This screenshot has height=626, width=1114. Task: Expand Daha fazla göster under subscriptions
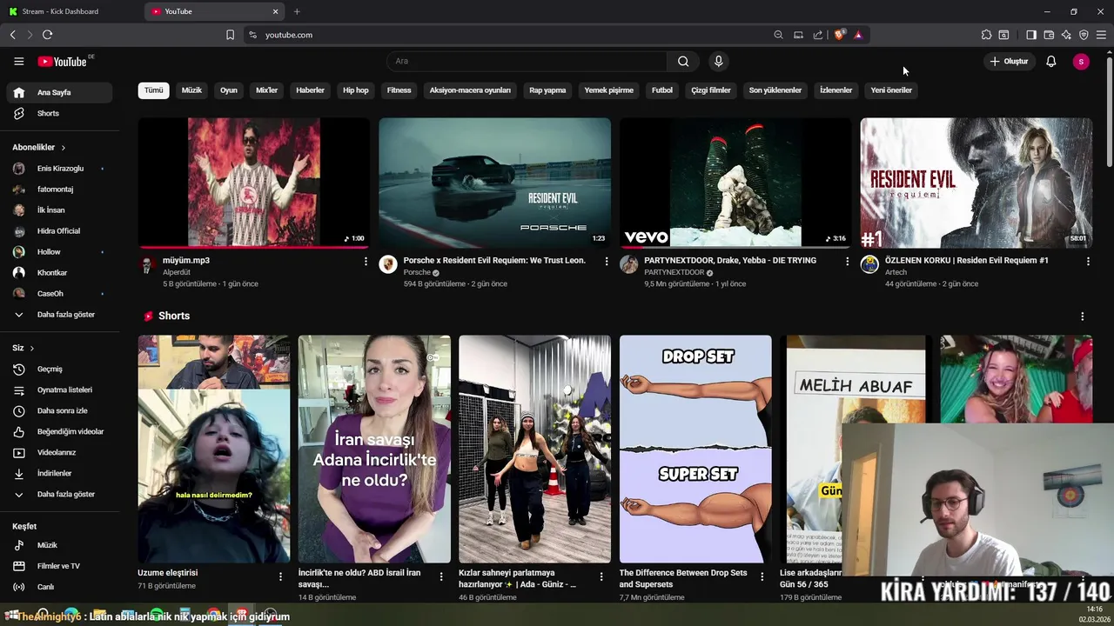pyautogui.click(x=59, y=315)
